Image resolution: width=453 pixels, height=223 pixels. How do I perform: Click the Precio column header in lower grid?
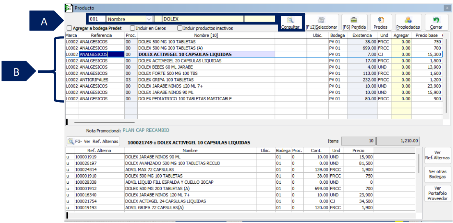359,151
